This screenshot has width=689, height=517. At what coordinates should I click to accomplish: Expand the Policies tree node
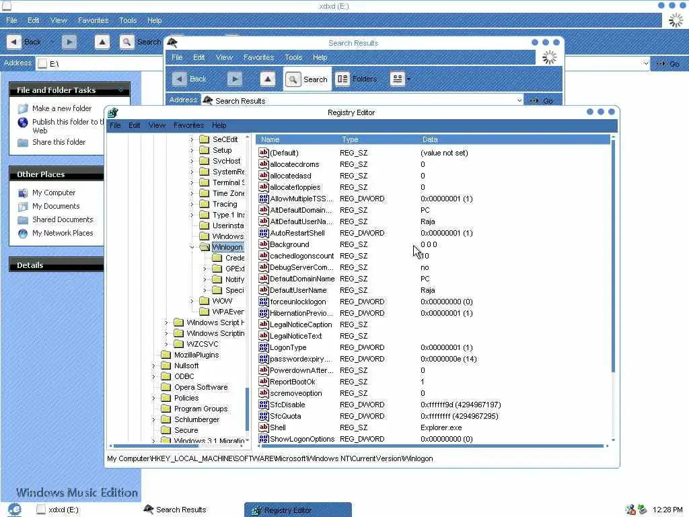[153, 399]
